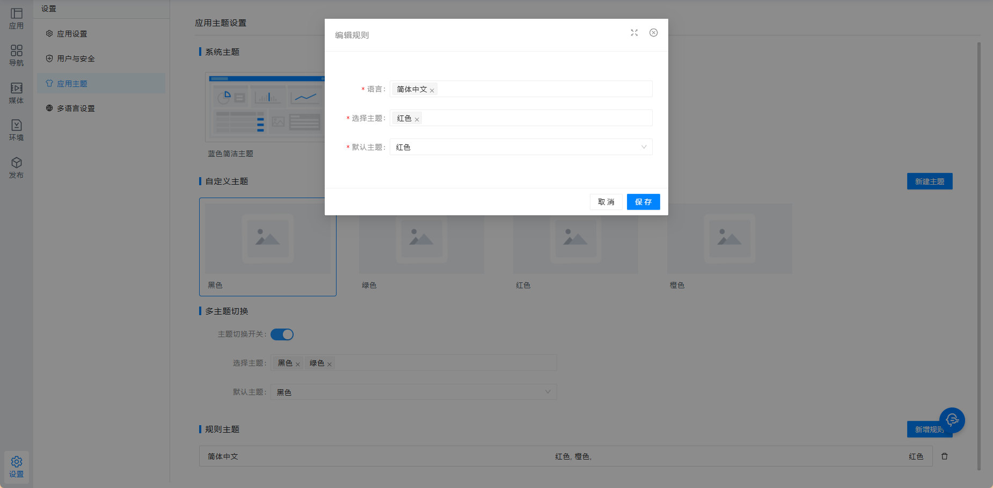
Task: Open the 发布 section in left rail
Action: tap(16, 168)
